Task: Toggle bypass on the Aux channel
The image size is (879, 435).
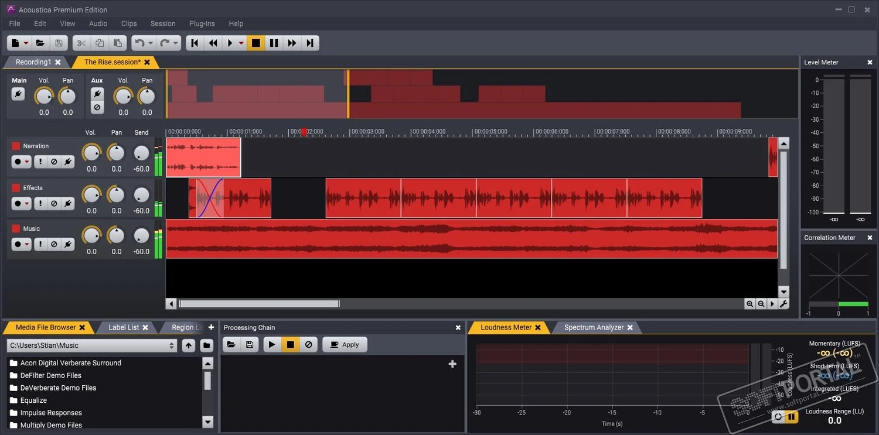Action: [x=97, y=108]
